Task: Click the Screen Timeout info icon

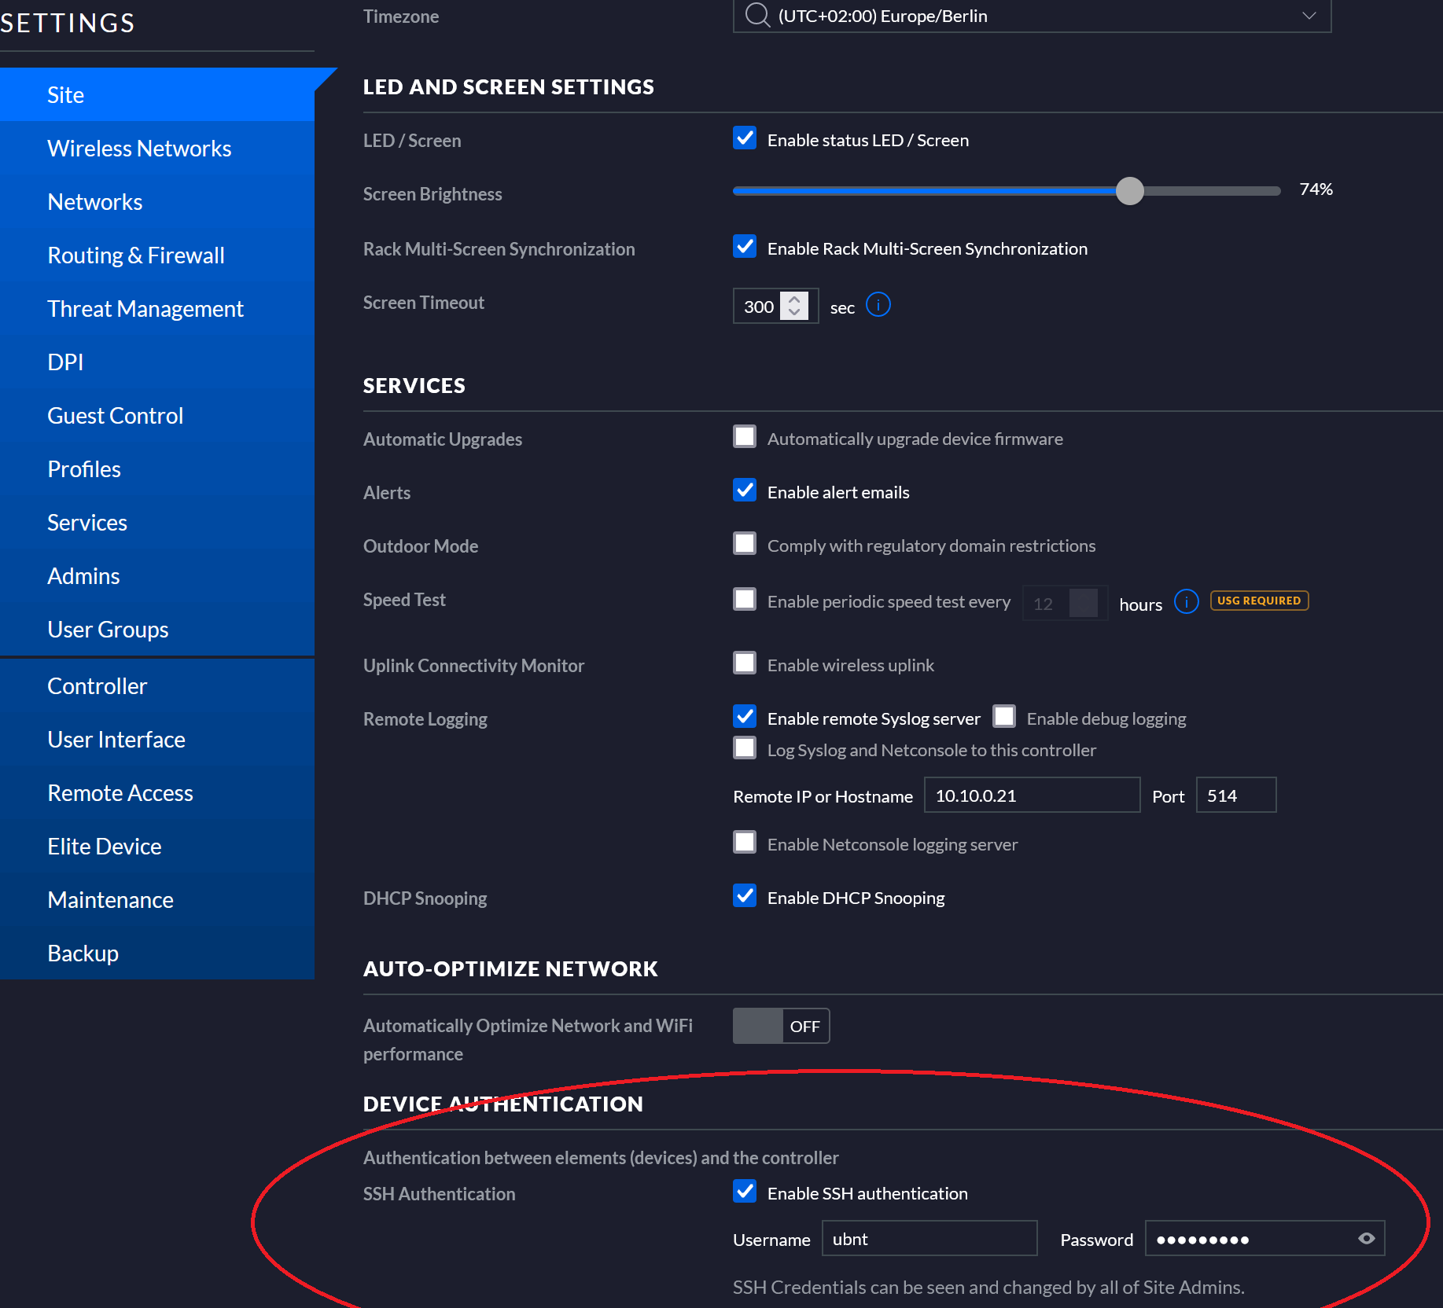Action: pos(878,304)
